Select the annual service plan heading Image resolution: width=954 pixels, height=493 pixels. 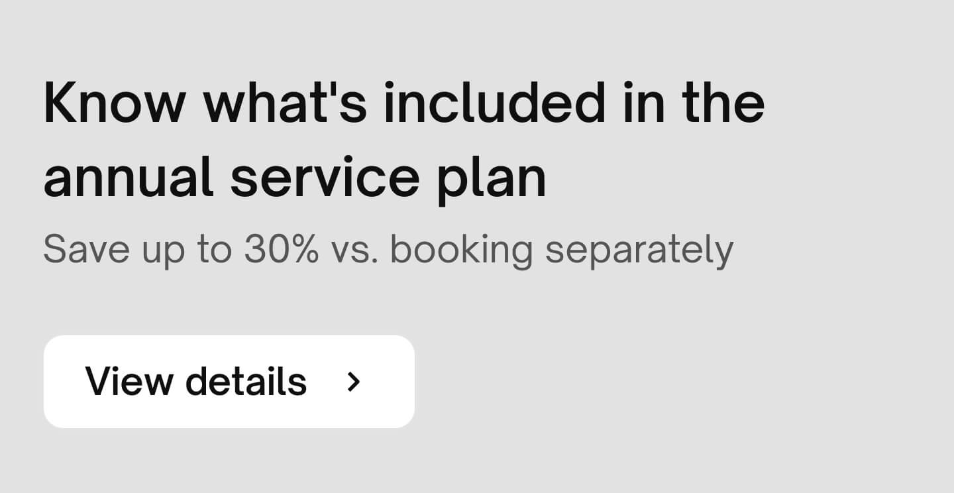pyautogui.click(x=403, y=140)
